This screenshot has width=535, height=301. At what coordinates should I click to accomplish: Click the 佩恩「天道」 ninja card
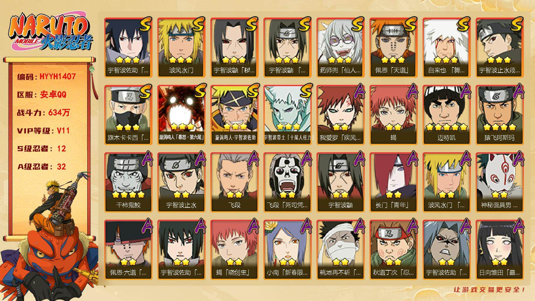point(393,47)
